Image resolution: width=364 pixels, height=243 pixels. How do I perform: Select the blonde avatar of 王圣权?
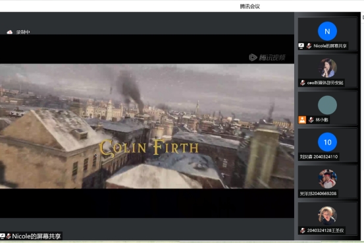point(327,215)
